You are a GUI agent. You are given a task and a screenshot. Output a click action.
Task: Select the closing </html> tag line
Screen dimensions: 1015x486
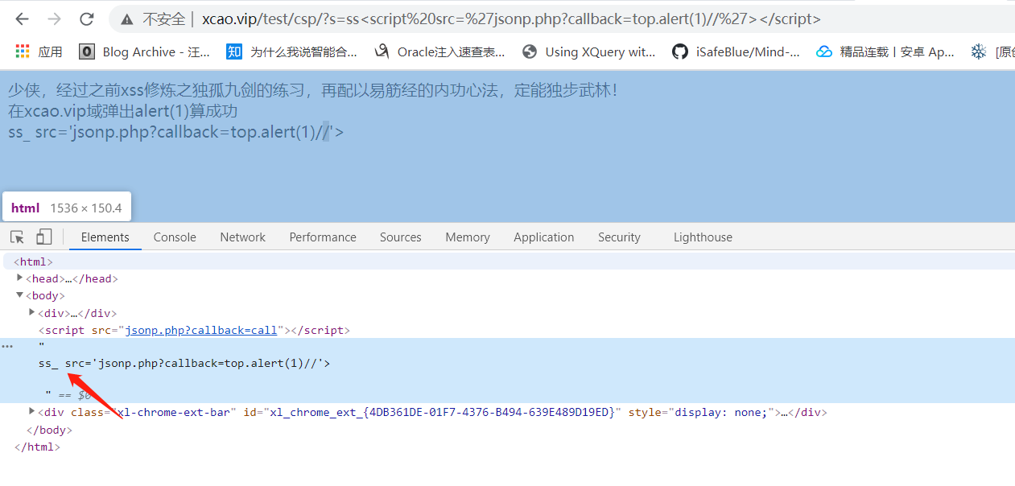point(37,447)
